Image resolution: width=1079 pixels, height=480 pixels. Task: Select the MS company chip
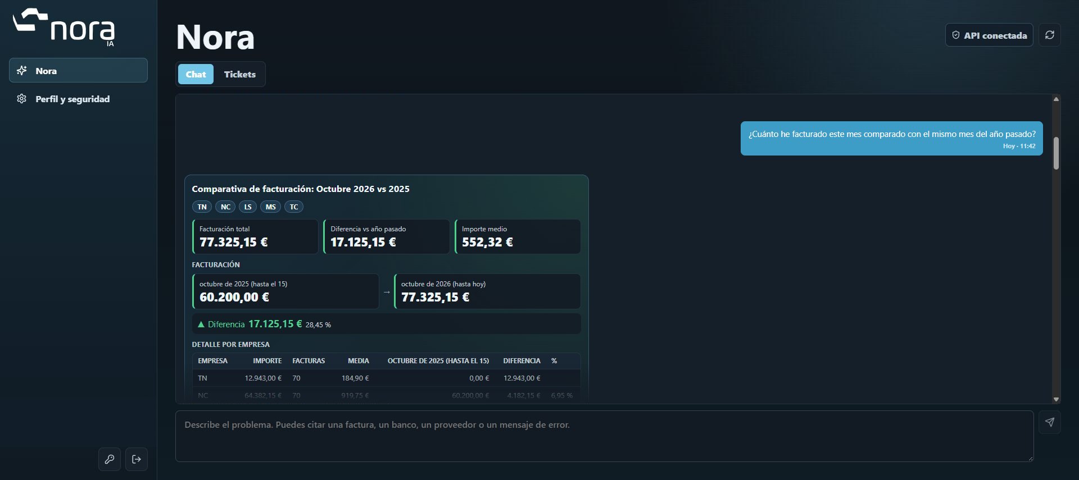270,207
